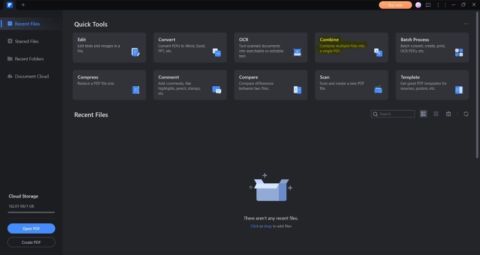480x255 pixels.
Task: Clear recent files with trash icon
Action: click(x=448, y=114)
